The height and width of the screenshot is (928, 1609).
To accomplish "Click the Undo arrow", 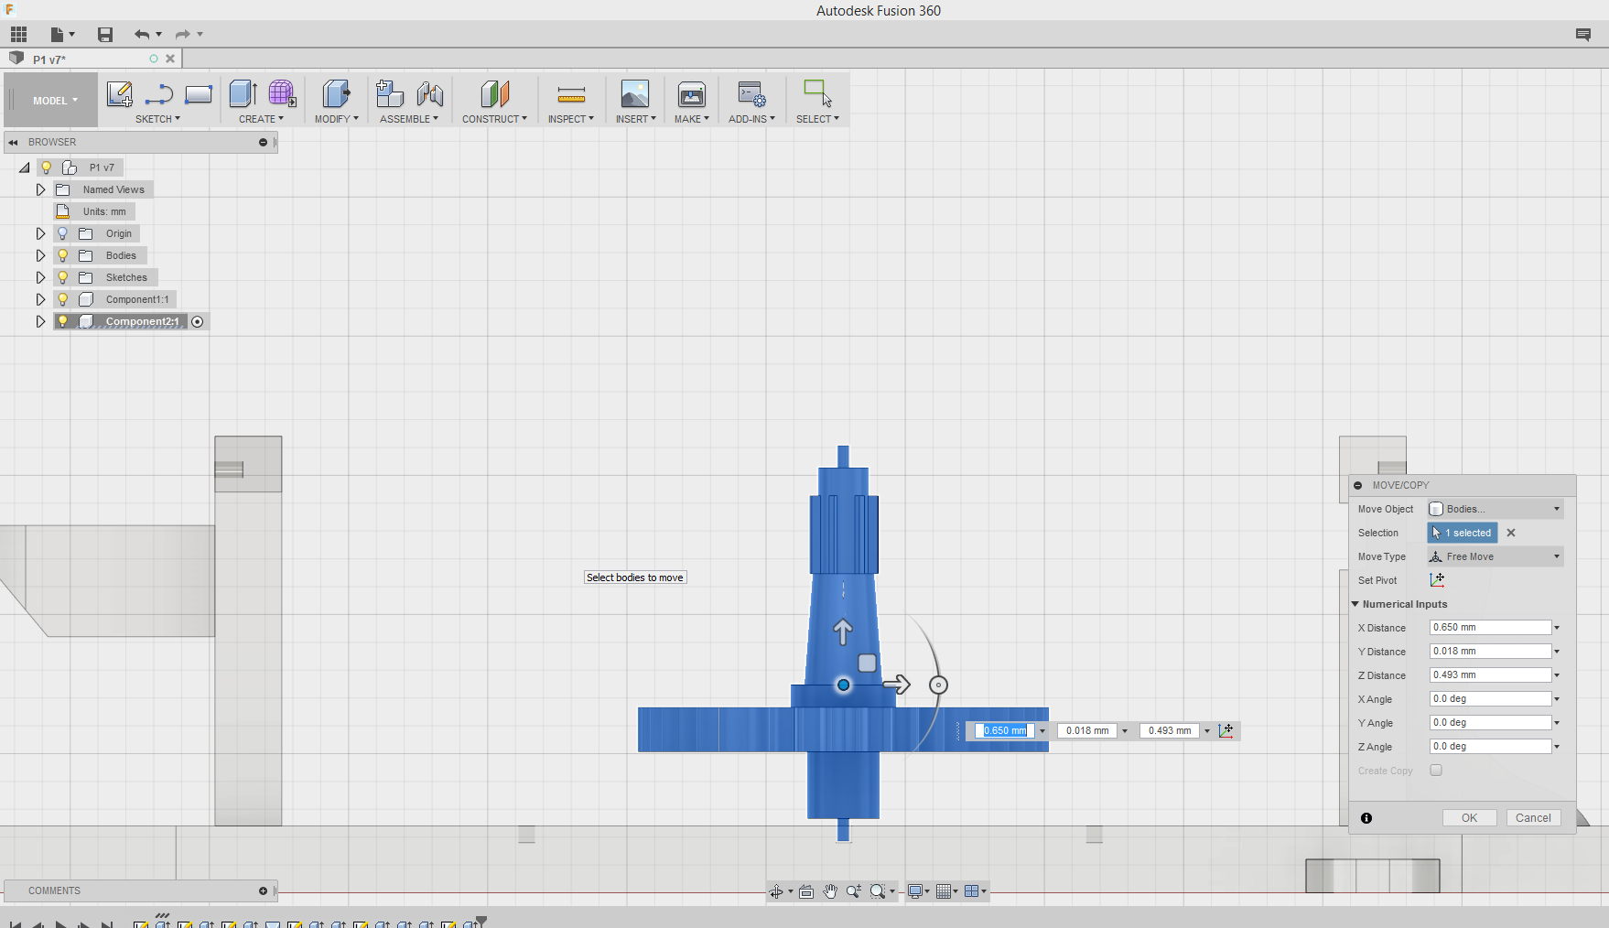I will [142, 35].
